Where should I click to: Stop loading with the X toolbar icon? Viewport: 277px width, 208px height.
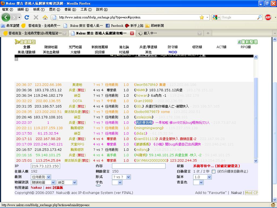point(36,17)
